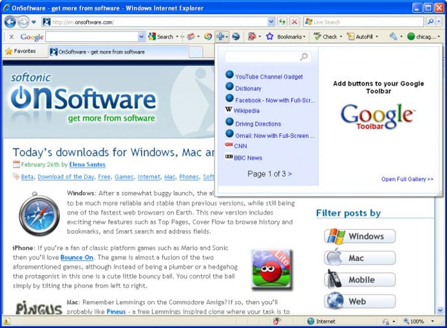Click the ABC Check spelling button
This screenshot has width=447, height=328.
pyautogui.click(x=326, y=37)
